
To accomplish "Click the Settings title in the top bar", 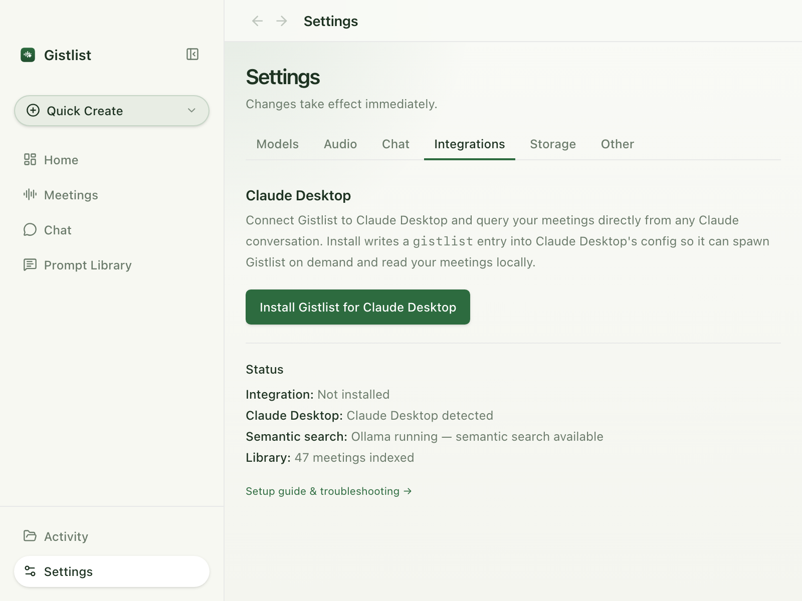I will tap(331, 21).
